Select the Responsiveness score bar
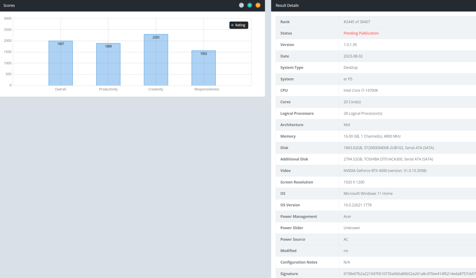The width and height of the screenshot is (476, 278). [204, 68]
